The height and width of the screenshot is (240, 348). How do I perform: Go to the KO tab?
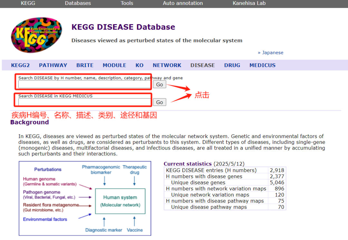click(140, 65)
